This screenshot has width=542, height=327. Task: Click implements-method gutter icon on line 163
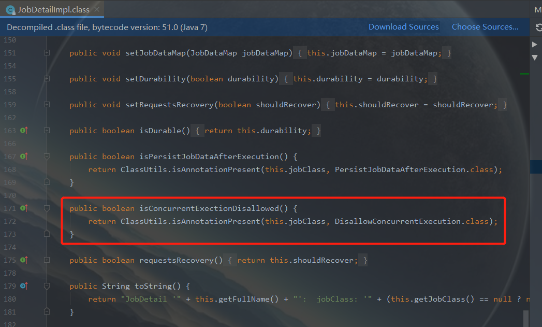(x=24, y=131)
